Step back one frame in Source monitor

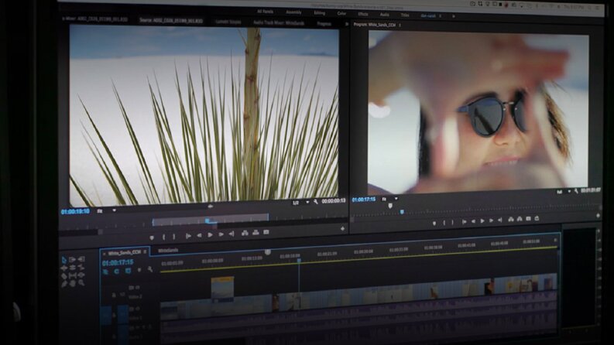(199, 235)
